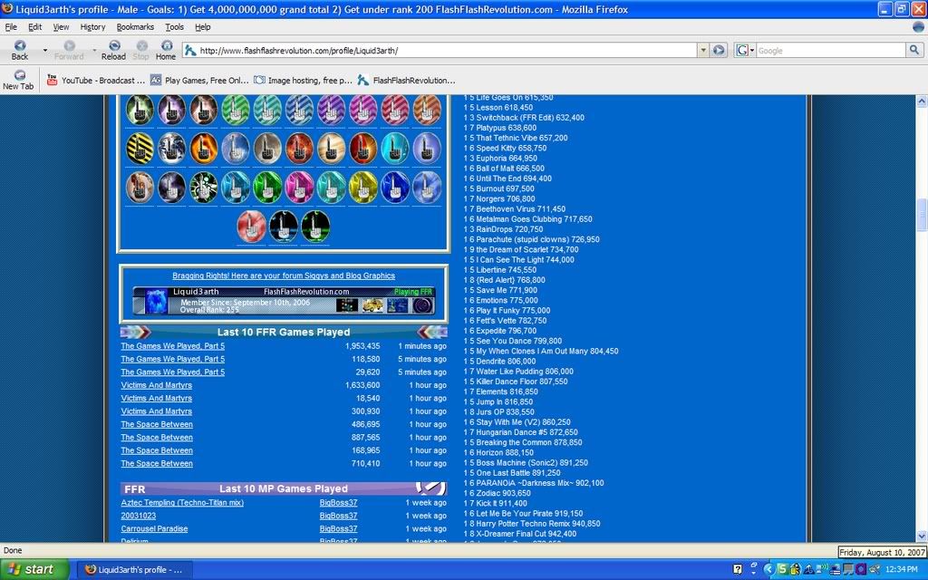
Task: Open the Back button history dropdown arrow
Action: pos(44,50)
